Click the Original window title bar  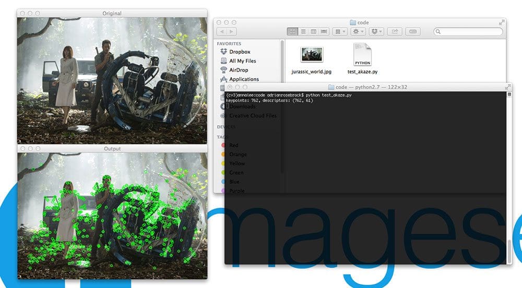(x=112, y=13)
